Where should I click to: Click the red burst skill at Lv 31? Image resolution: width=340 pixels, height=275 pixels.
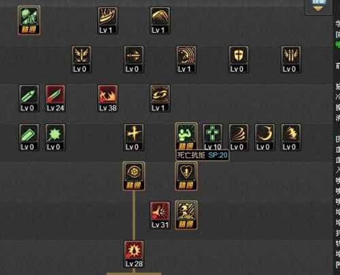click(160, 215)
